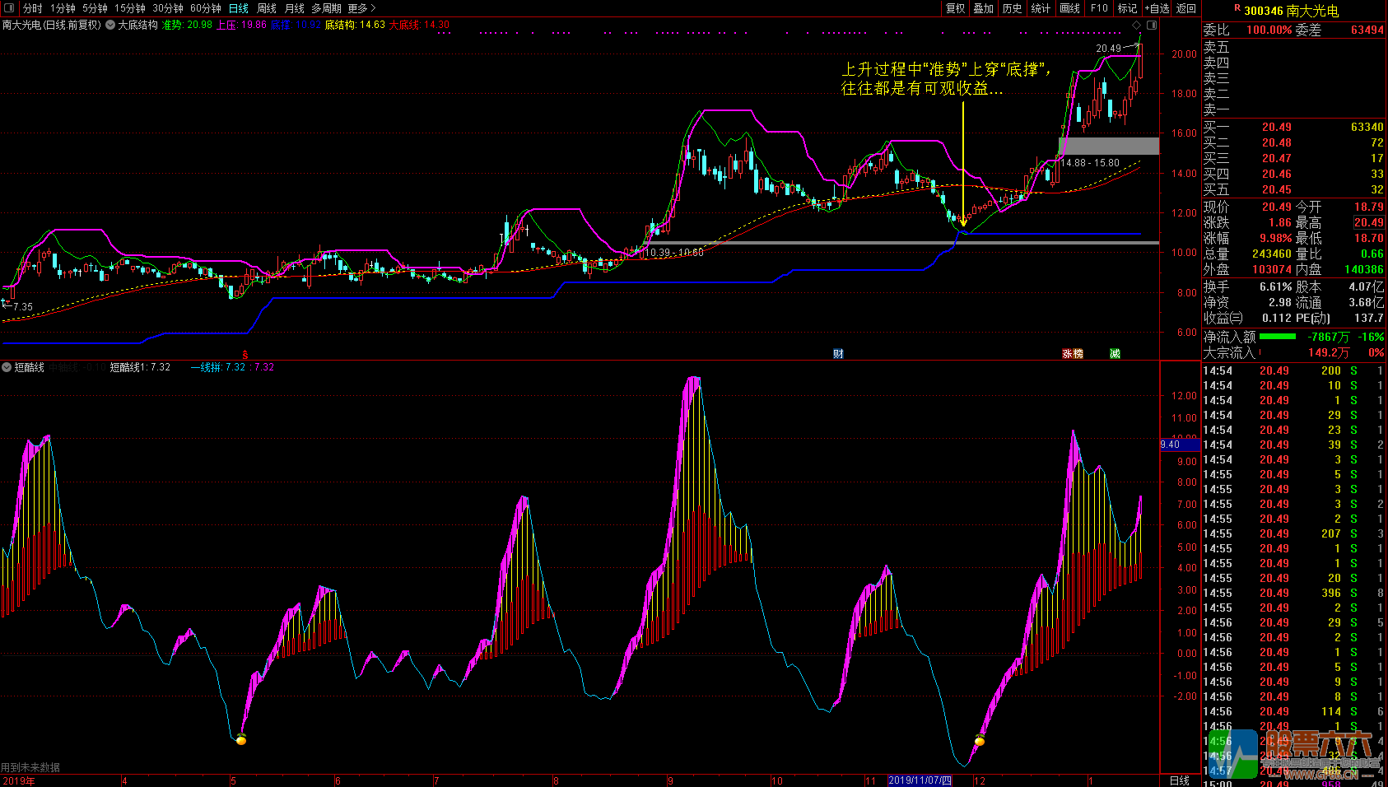Toggle 复权 price adjustment
The image size is (1388, 787).
pyautogui.click(x=955, y=8)
